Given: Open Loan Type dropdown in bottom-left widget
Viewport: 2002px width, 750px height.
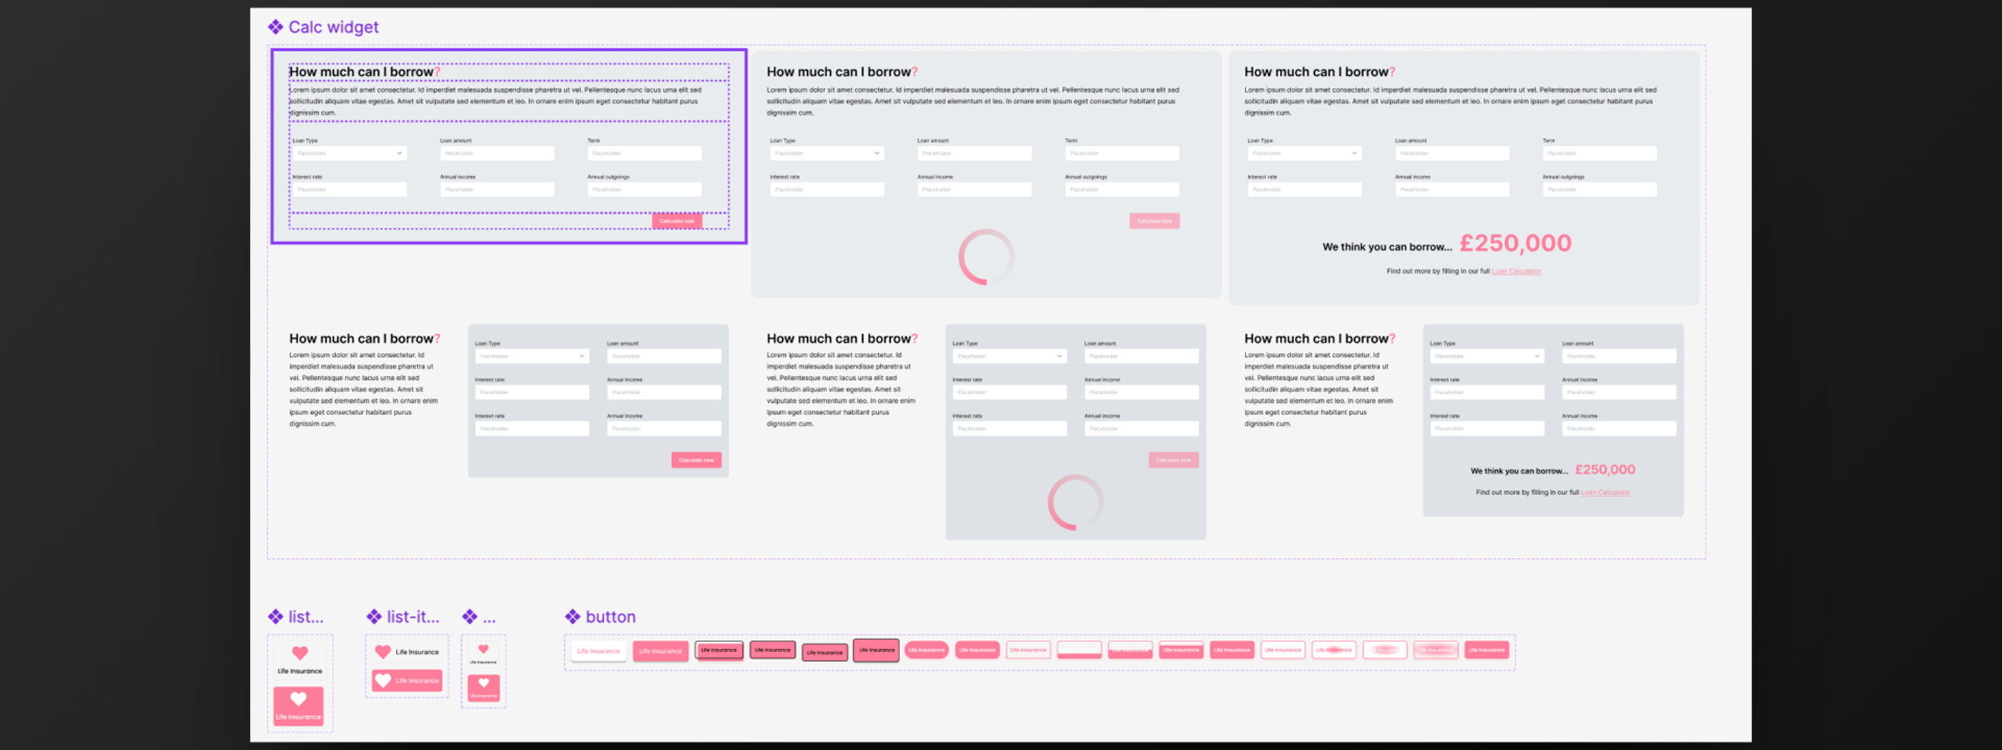Looking at the screenshot, I should [531, 356].
